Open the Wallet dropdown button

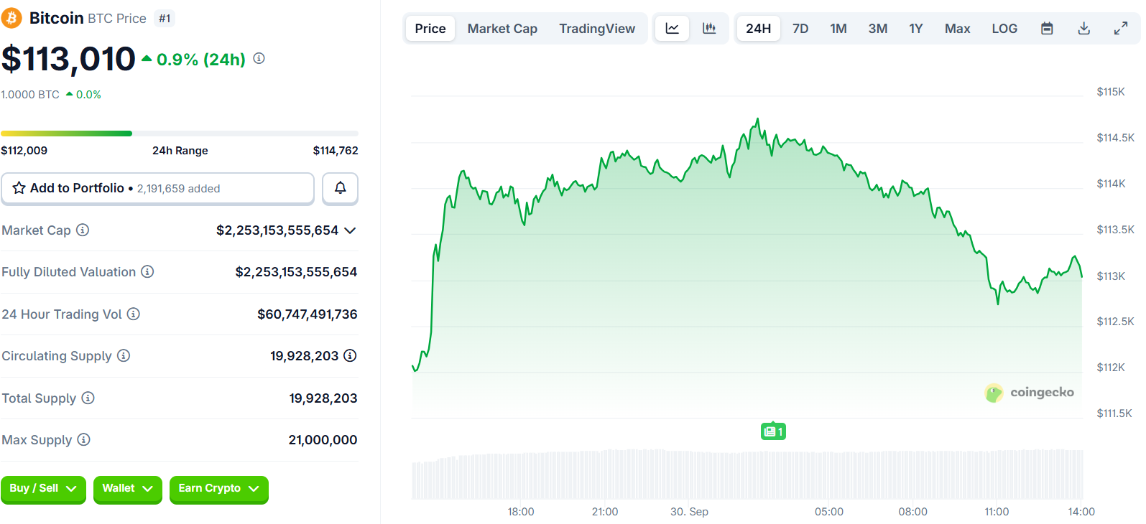(127, 489)
